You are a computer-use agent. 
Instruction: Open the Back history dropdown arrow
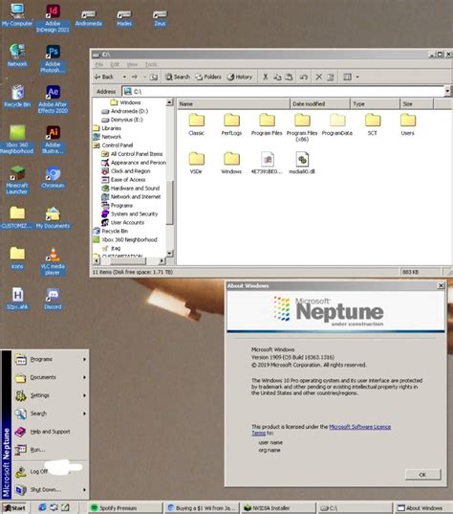[x=124, y=77]
